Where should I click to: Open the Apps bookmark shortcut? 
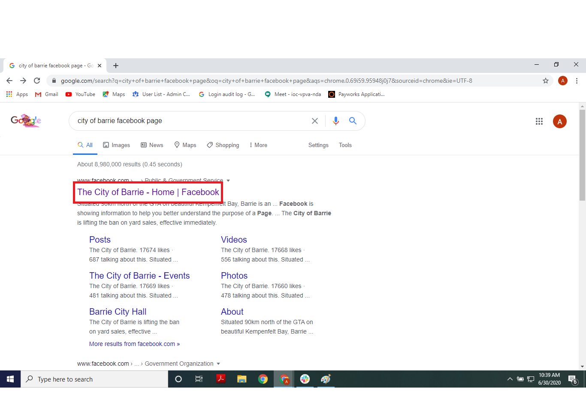coord(17,94)
